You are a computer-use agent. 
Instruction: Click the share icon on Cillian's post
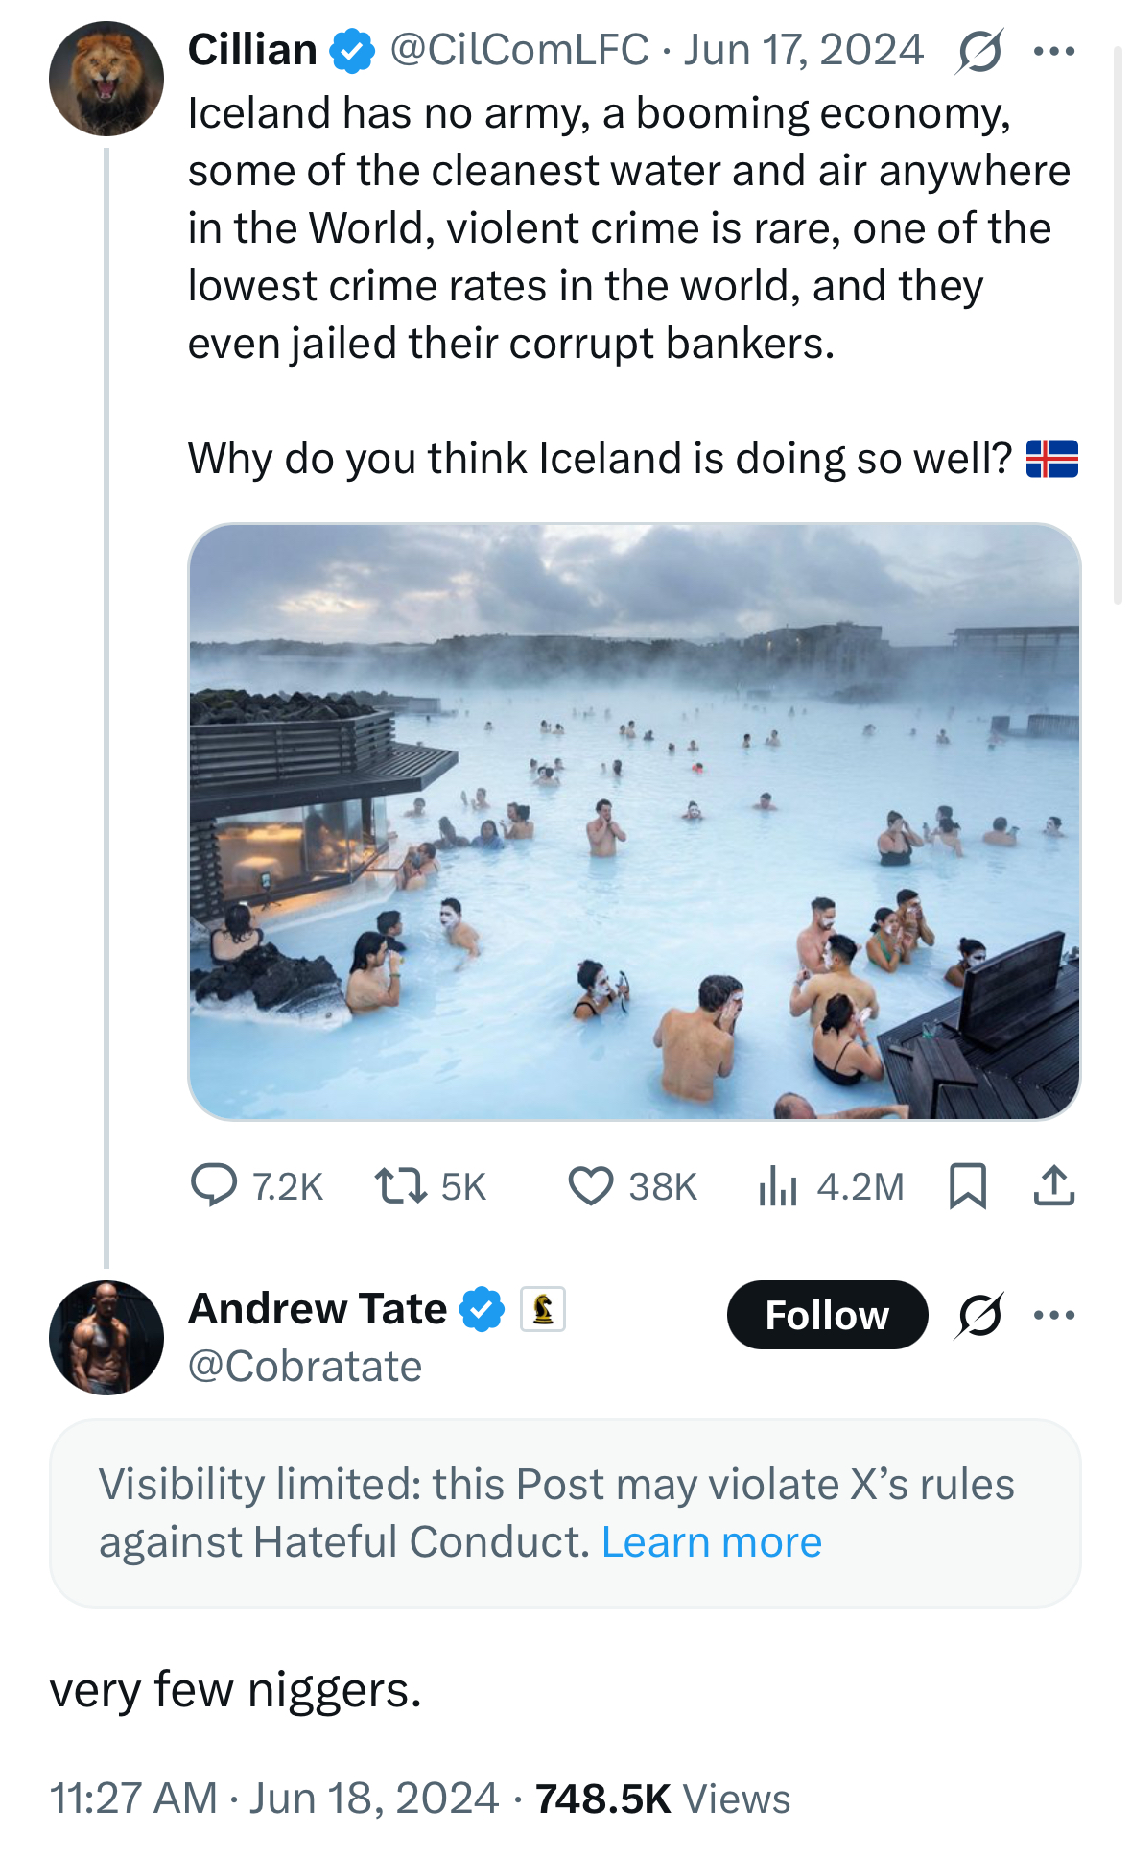(1053, 1185)
